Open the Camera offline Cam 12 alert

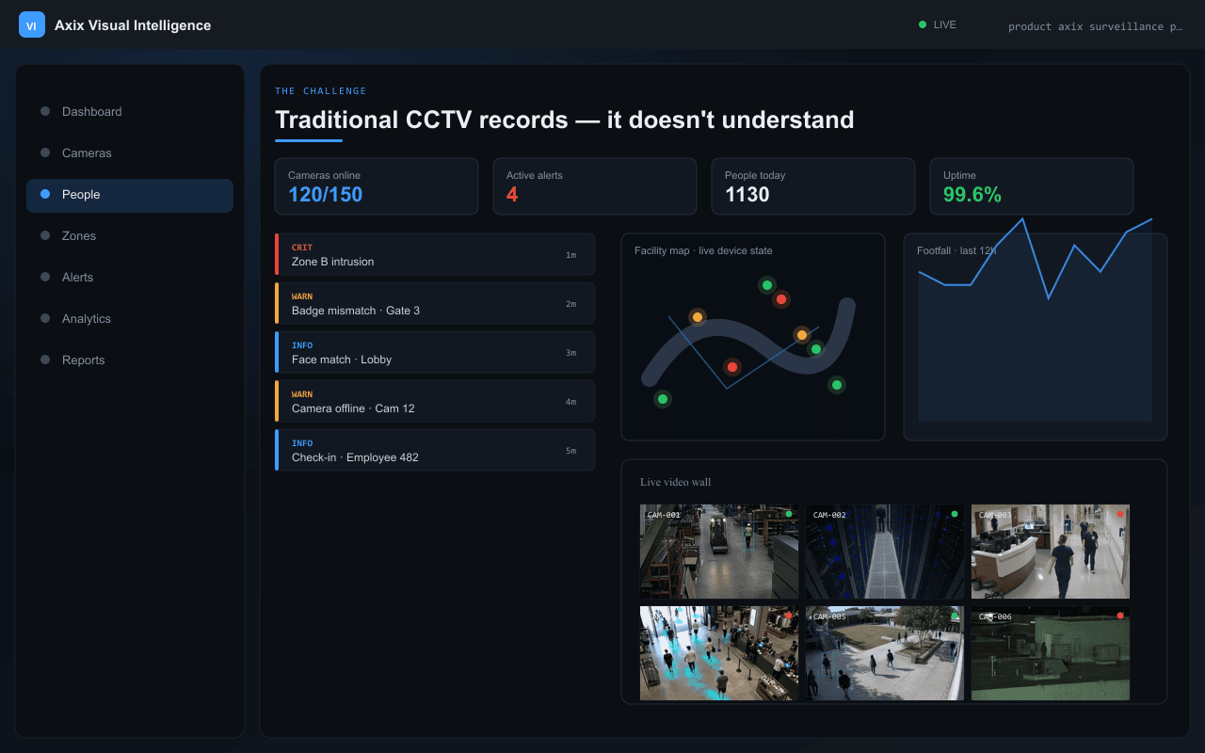pyautogui.click(x=435, y=401)
